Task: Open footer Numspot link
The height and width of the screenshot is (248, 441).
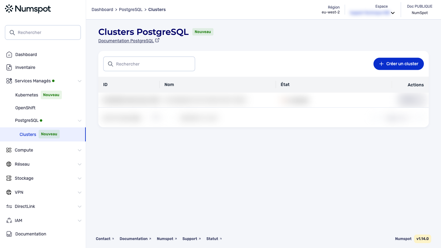Action: coord(167,239)
